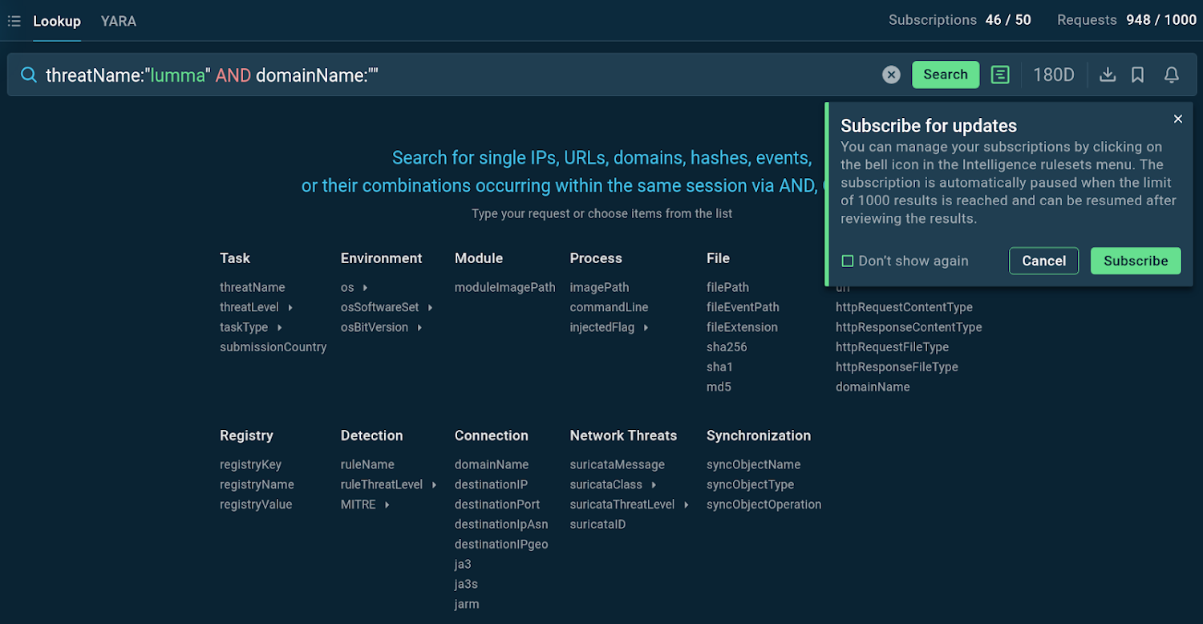Select jarm under Connection
The width and height of the screenshot is (1203, 624).
click(x=467, y=605)
